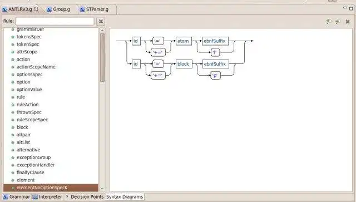Click the atom box in diagram
Screen dimensions: 356x202
tap(184, 41)
